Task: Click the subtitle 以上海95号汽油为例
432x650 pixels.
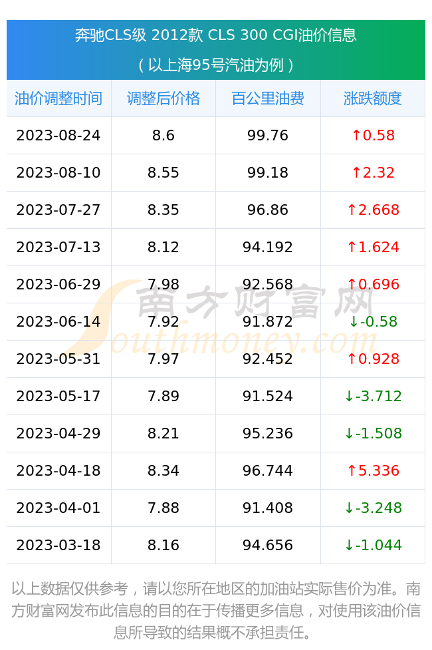Action: pos(216,65)
